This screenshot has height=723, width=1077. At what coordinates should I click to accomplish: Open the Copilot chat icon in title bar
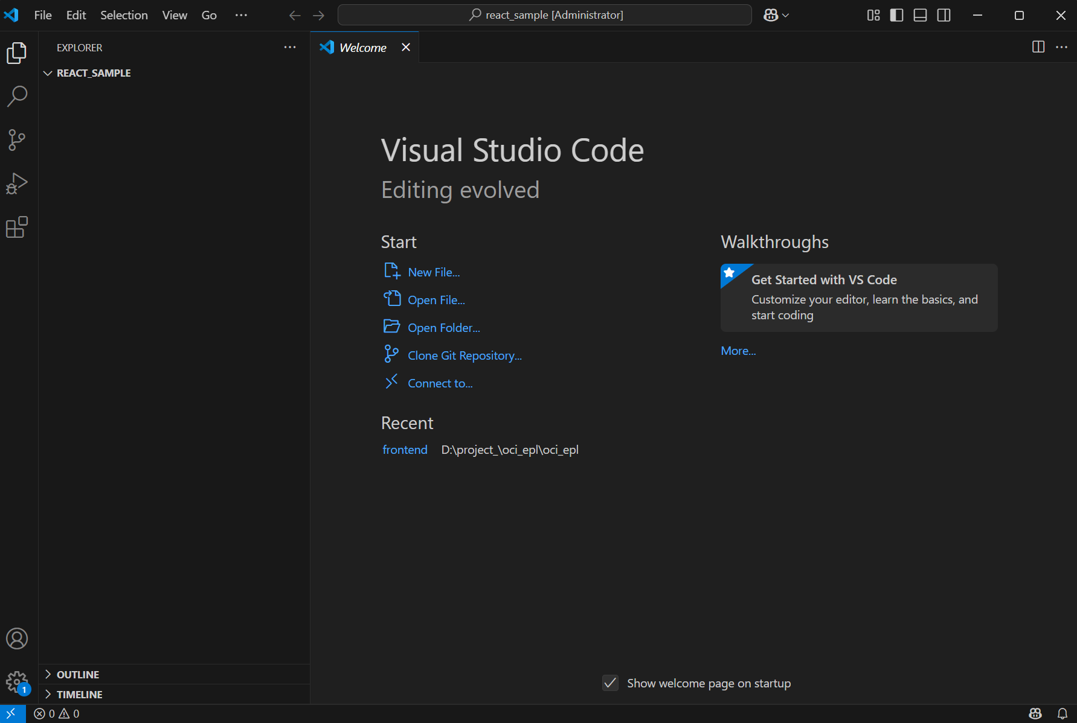tap(770, 15)
